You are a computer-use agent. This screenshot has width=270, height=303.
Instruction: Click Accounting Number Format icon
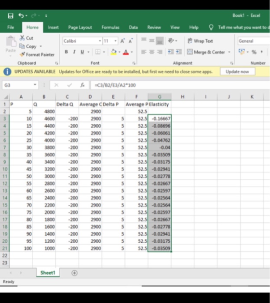[x=242, y=52]
